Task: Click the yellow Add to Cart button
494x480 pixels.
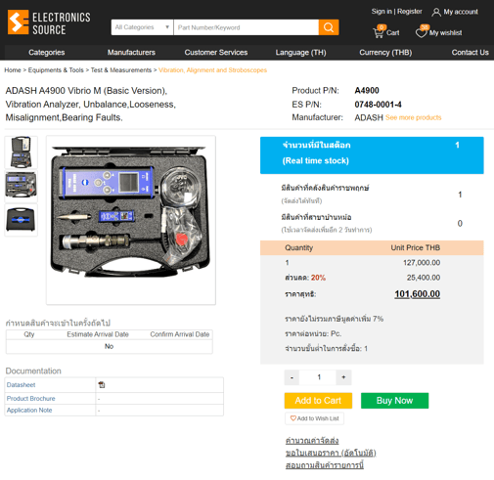Action: pos(318,401)
